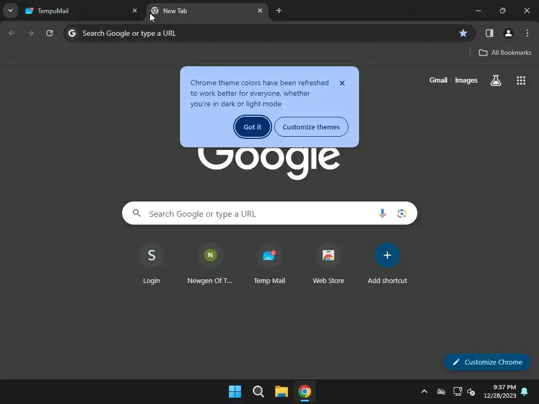
Task: Open the Web Store shortcut
Action: click(328, 264)
